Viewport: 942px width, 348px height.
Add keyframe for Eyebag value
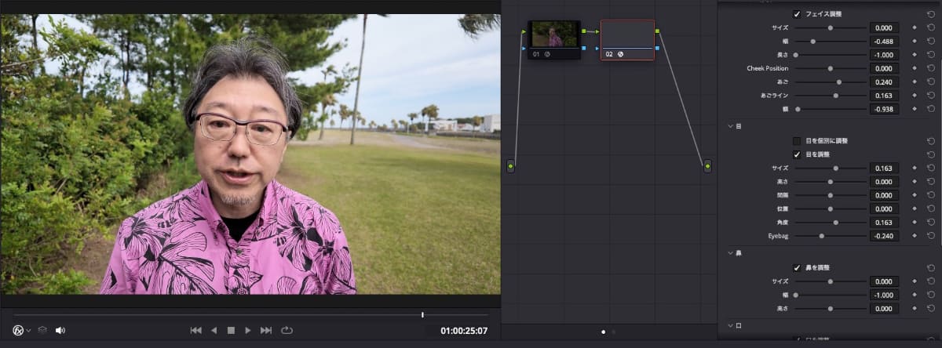(914, 236)
